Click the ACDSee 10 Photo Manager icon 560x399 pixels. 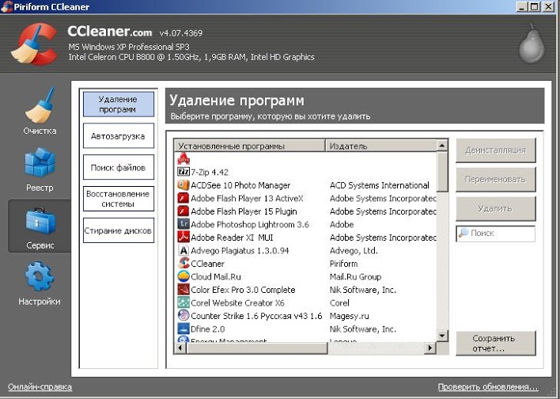[184, 184]
